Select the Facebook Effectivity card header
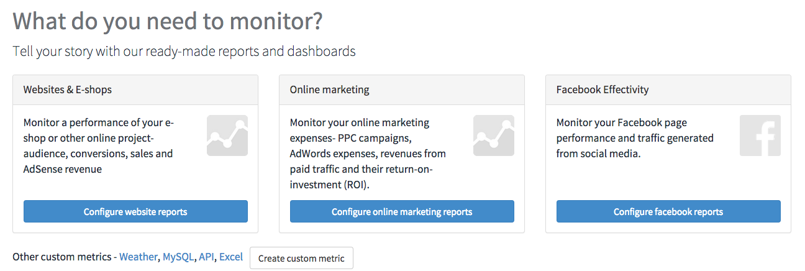Screen dimensions: 805x271 (x=668, y=90)
